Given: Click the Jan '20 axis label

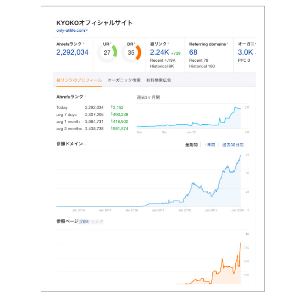Looking at the screenshot, I should [x=192, y=132].
